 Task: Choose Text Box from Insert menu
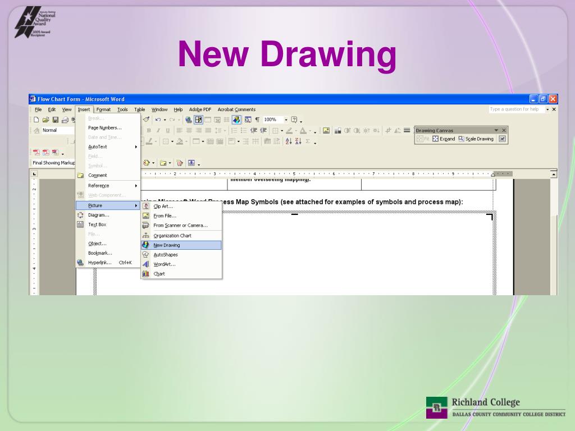pyautogui.click(x=108, y=224)
